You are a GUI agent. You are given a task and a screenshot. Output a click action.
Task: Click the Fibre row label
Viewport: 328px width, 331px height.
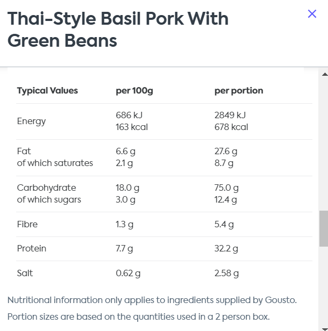coord(27,224)
